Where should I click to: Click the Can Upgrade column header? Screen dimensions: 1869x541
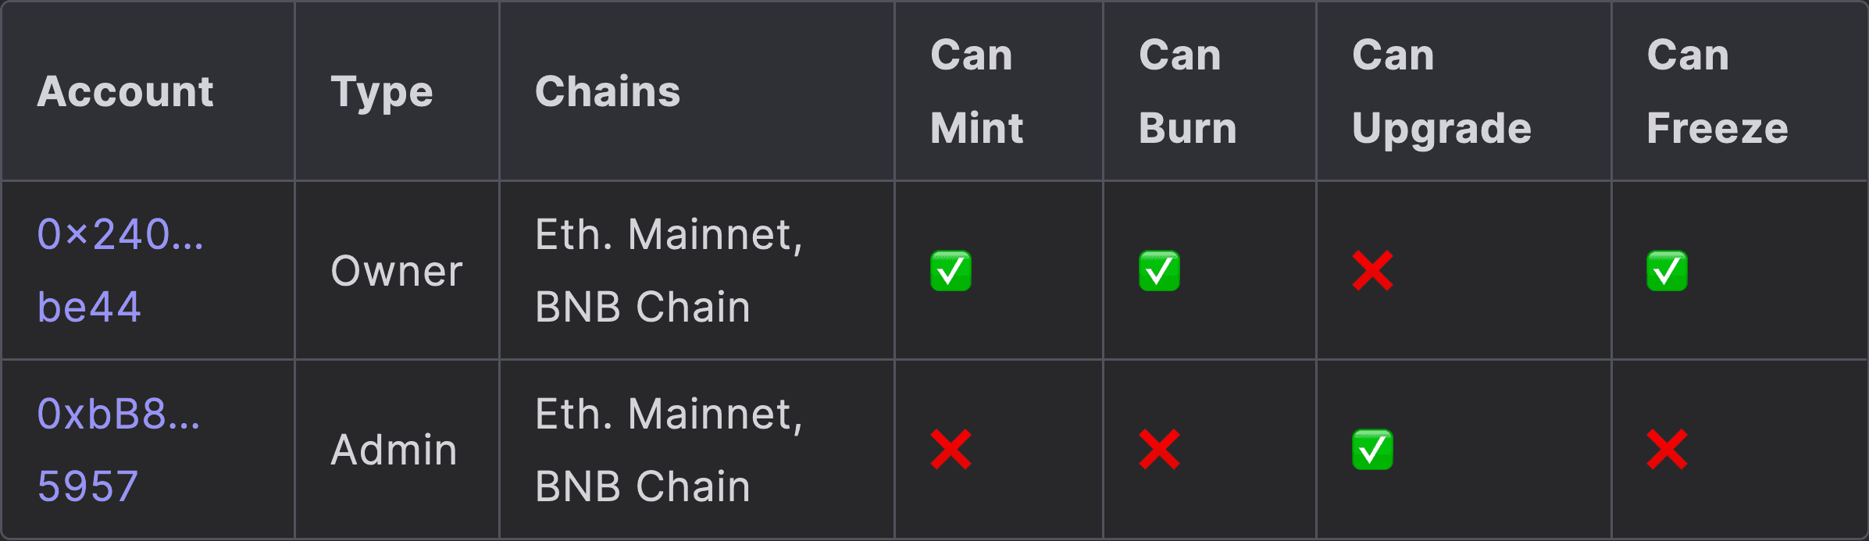[x=1441, y=91]
